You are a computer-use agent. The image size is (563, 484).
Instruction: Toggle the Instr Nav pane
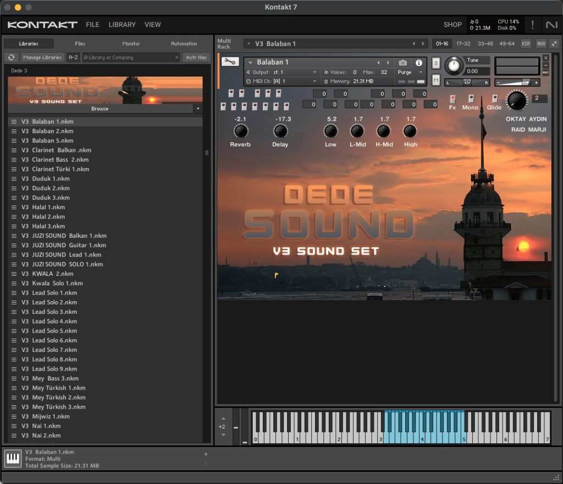[196, 57]
